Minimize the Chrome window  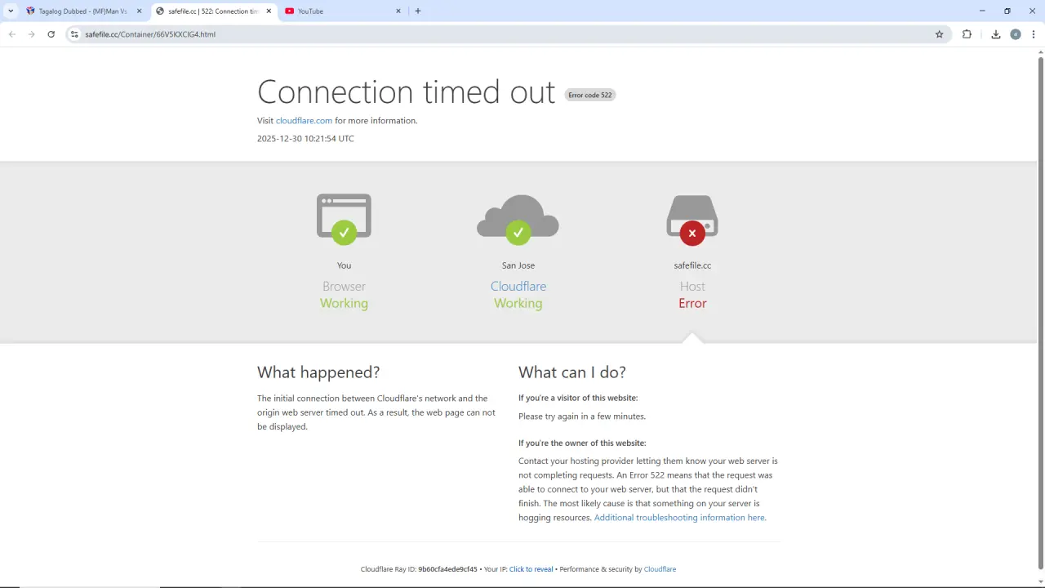pos(982,11)
